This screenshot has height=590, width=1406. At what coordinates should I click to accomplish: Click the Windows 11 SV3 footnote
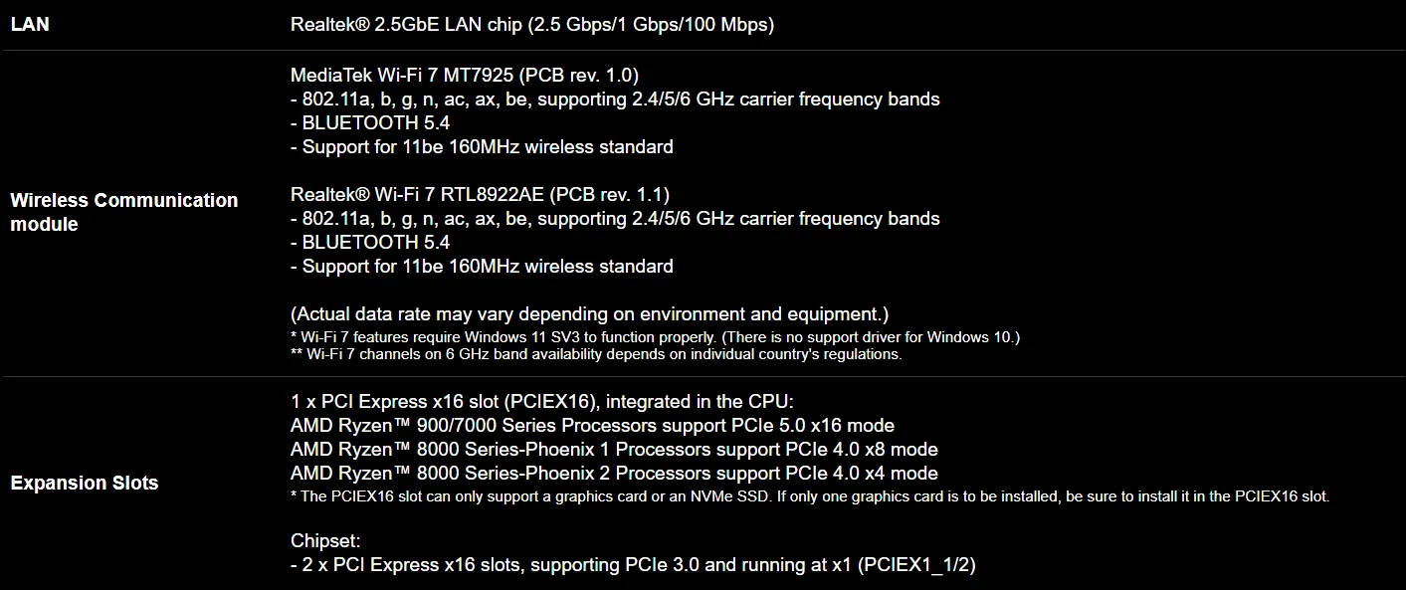656,337
